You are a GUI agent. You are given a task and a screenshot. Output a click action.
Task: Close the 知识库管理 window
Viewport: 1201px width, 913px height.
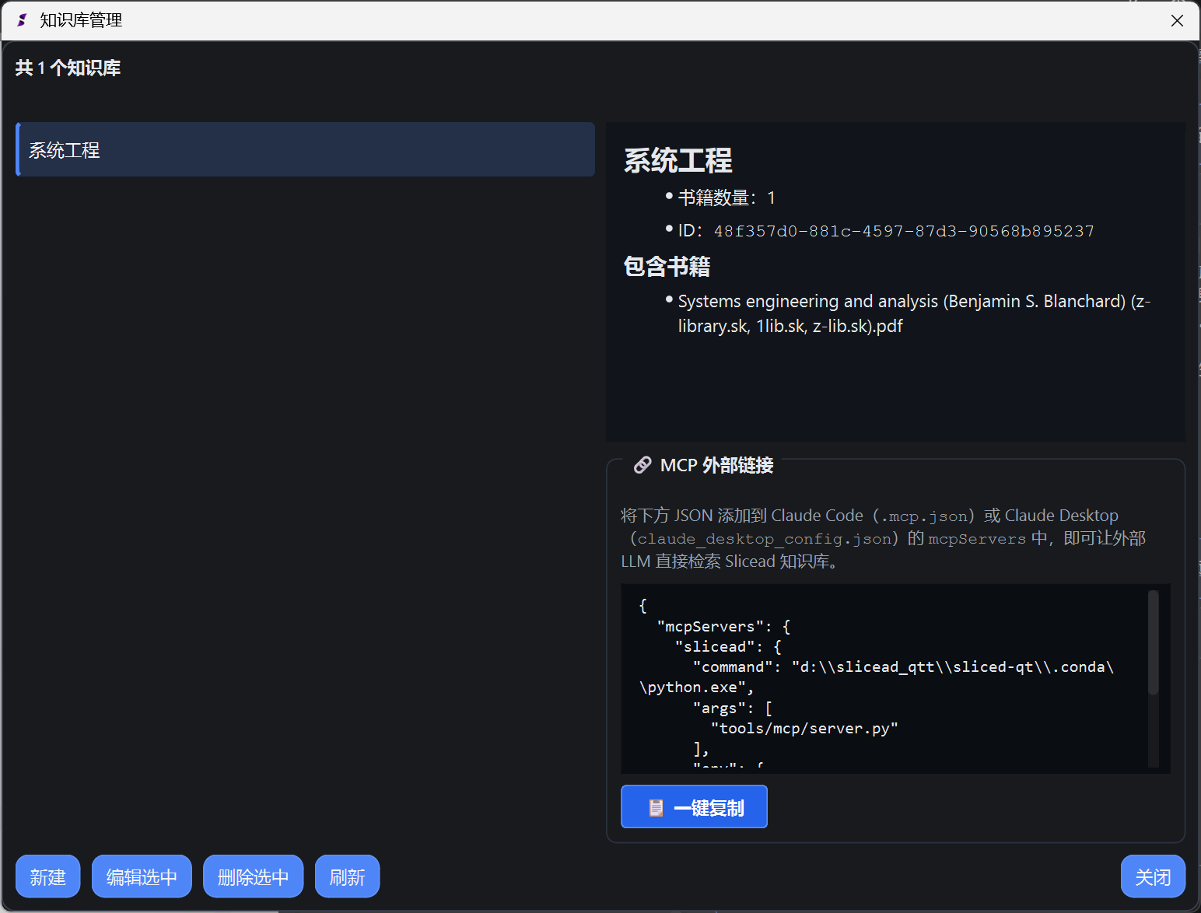(x=1177, y=20)
